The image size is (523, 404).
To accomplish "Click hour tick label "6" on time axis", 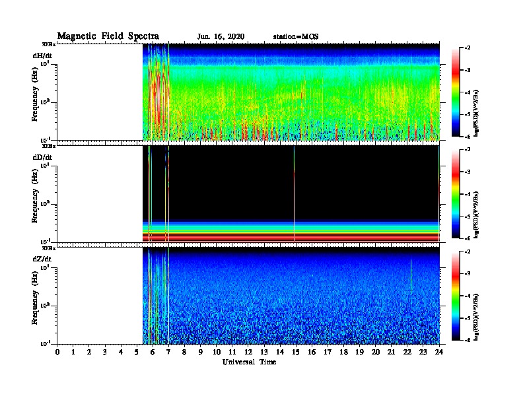I will click(153, 352).
